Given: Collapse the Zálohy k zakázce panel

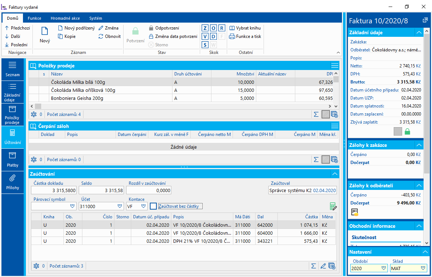Looking at the screenshot, I should tap(419, 145).
